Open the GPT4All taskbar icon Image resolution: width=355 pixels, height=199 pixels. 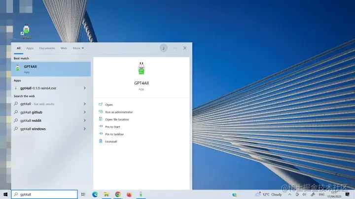coord(141,194)
